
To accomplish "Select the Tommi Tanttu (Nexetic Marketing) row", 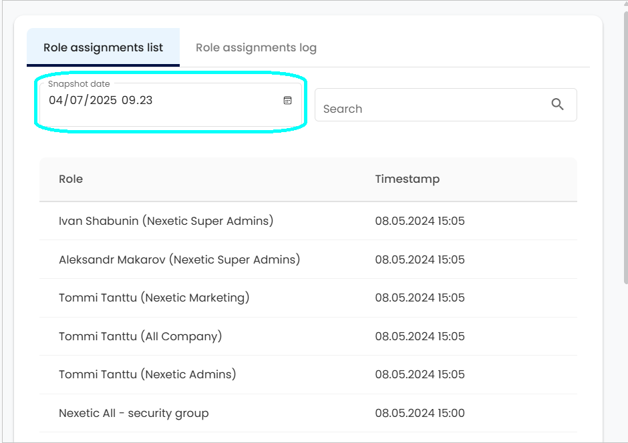I will tap(309, 298).
